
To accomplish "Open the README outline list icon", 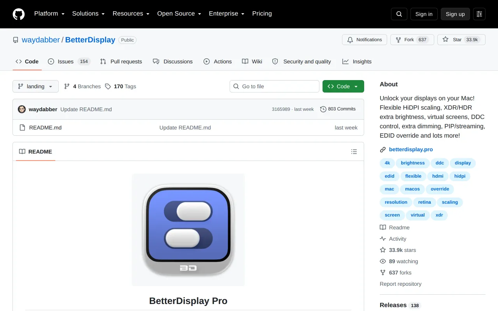I will 354,152.
